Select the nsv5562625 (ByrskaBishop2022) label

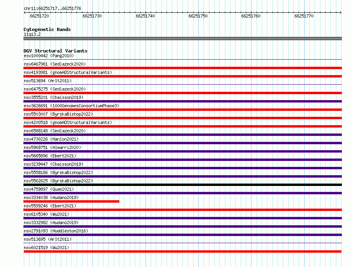[x=58, y=181]
